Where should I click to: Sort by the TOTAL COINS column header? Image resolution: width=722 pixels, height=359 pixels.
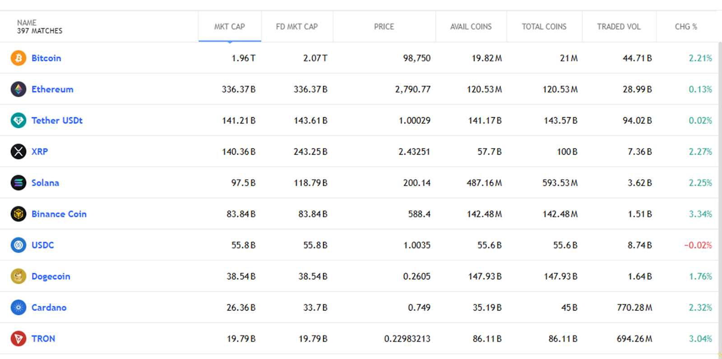point(544,27)
